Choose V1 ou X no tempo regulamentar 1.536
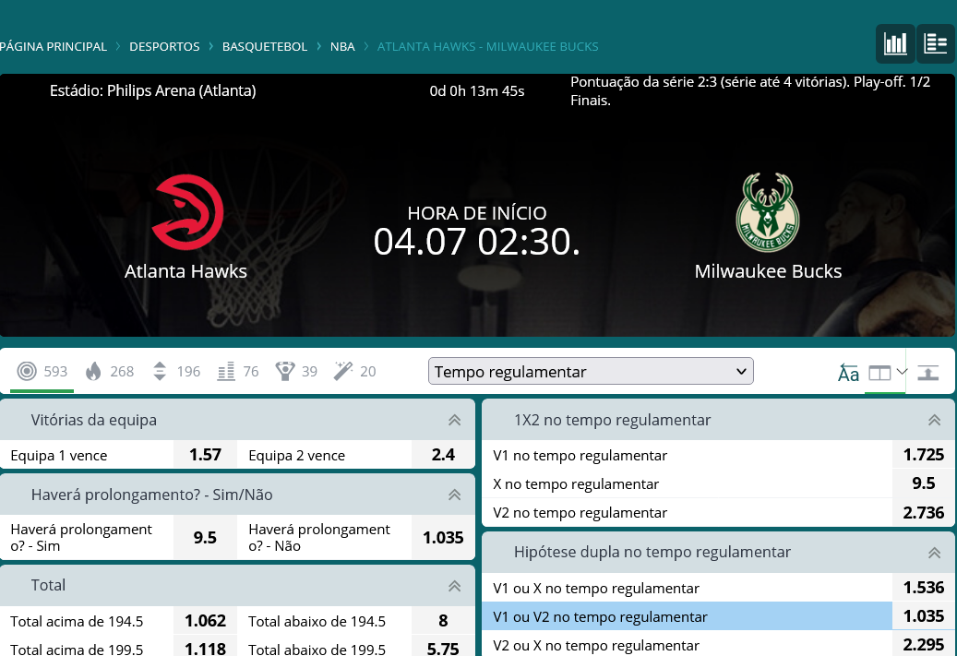This screenshot has width=957, height=656. point(924,588)
